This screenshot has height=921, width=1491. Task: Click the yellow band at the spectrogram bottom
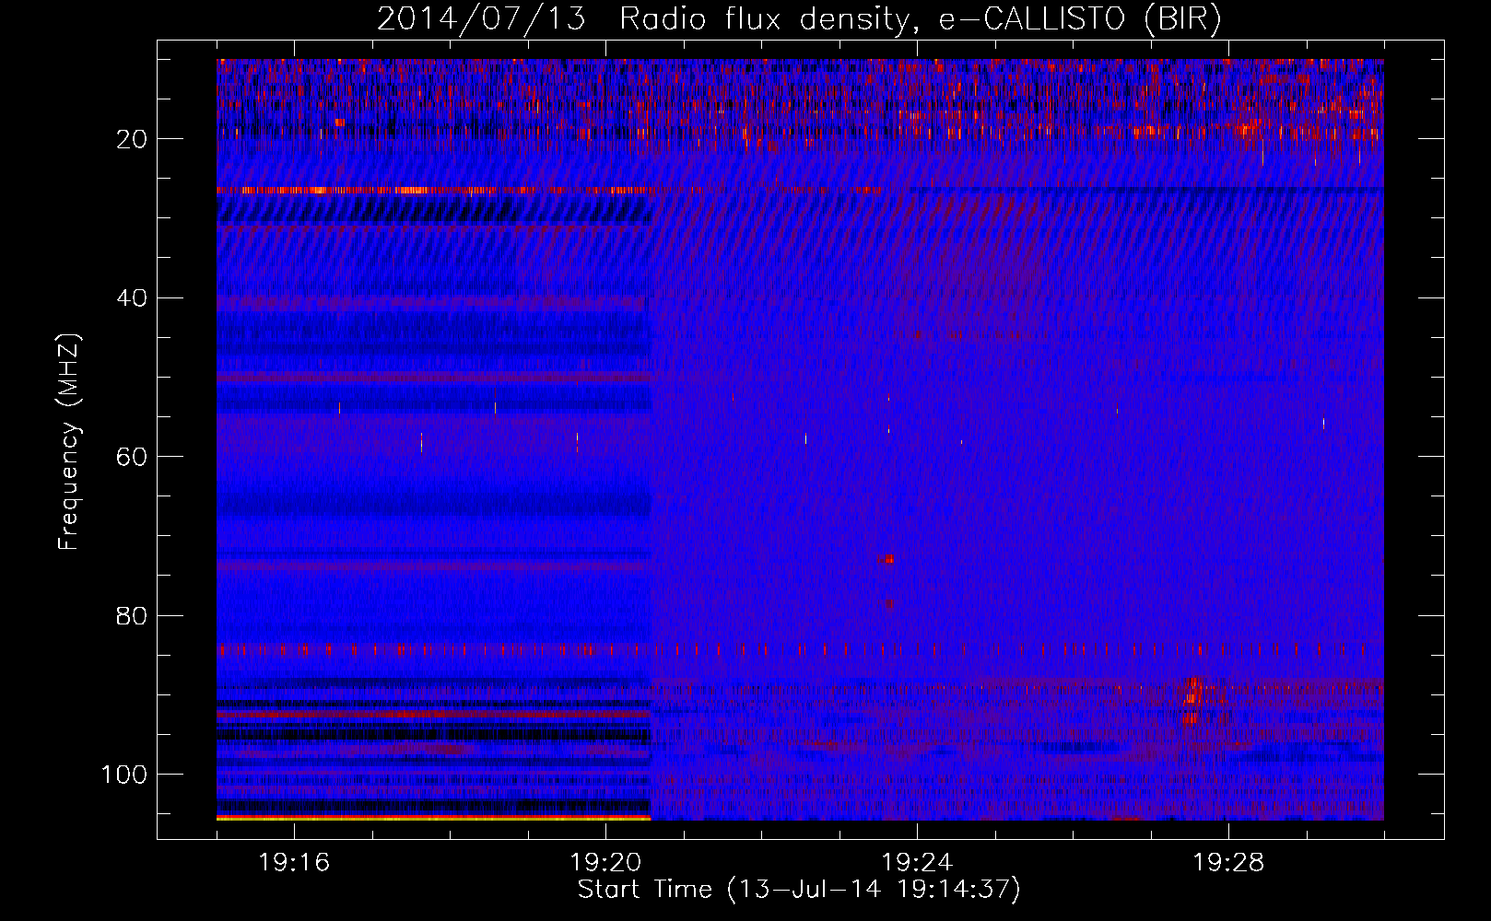pos(434,818)
